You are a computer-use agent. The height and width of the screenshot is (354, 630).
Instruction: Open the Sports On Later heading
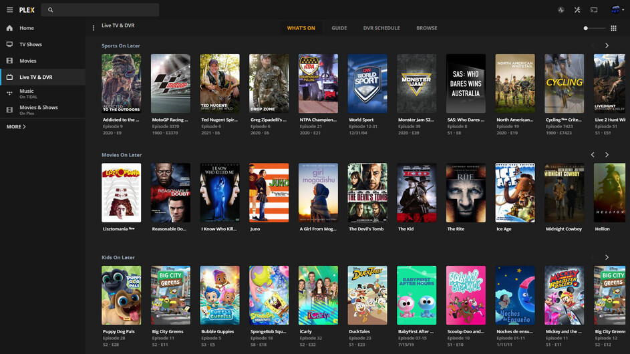[x=120, y=46]
